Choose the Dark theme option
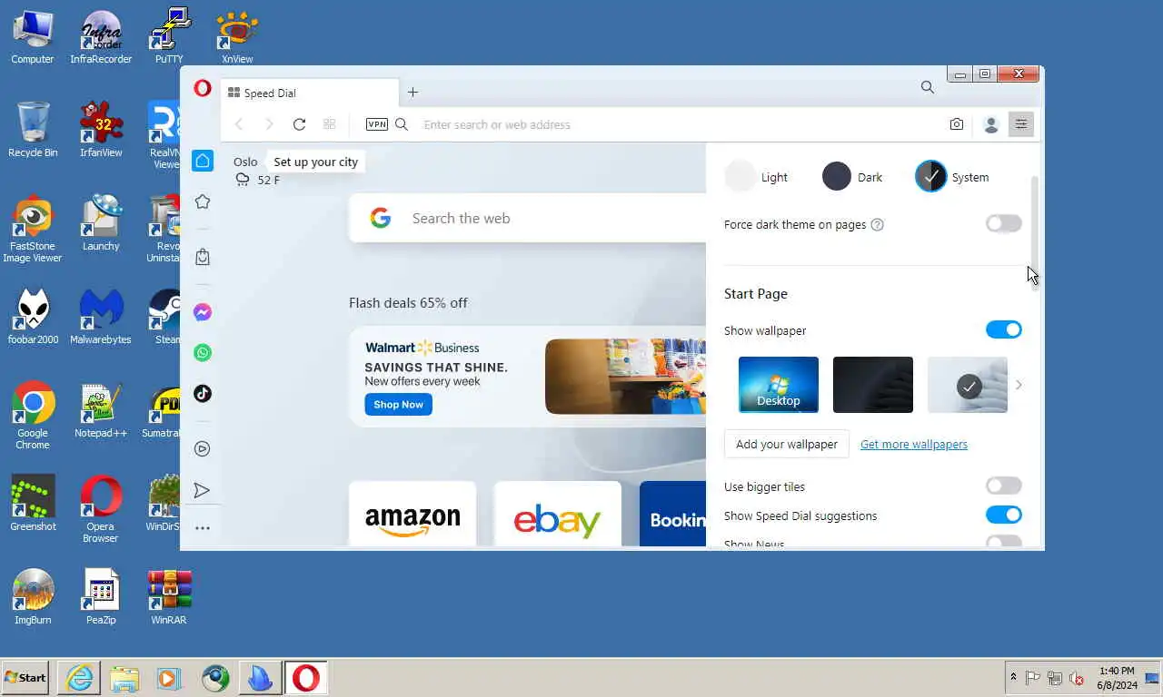This screenshot has height=697, width=1163. pos(852,177)
